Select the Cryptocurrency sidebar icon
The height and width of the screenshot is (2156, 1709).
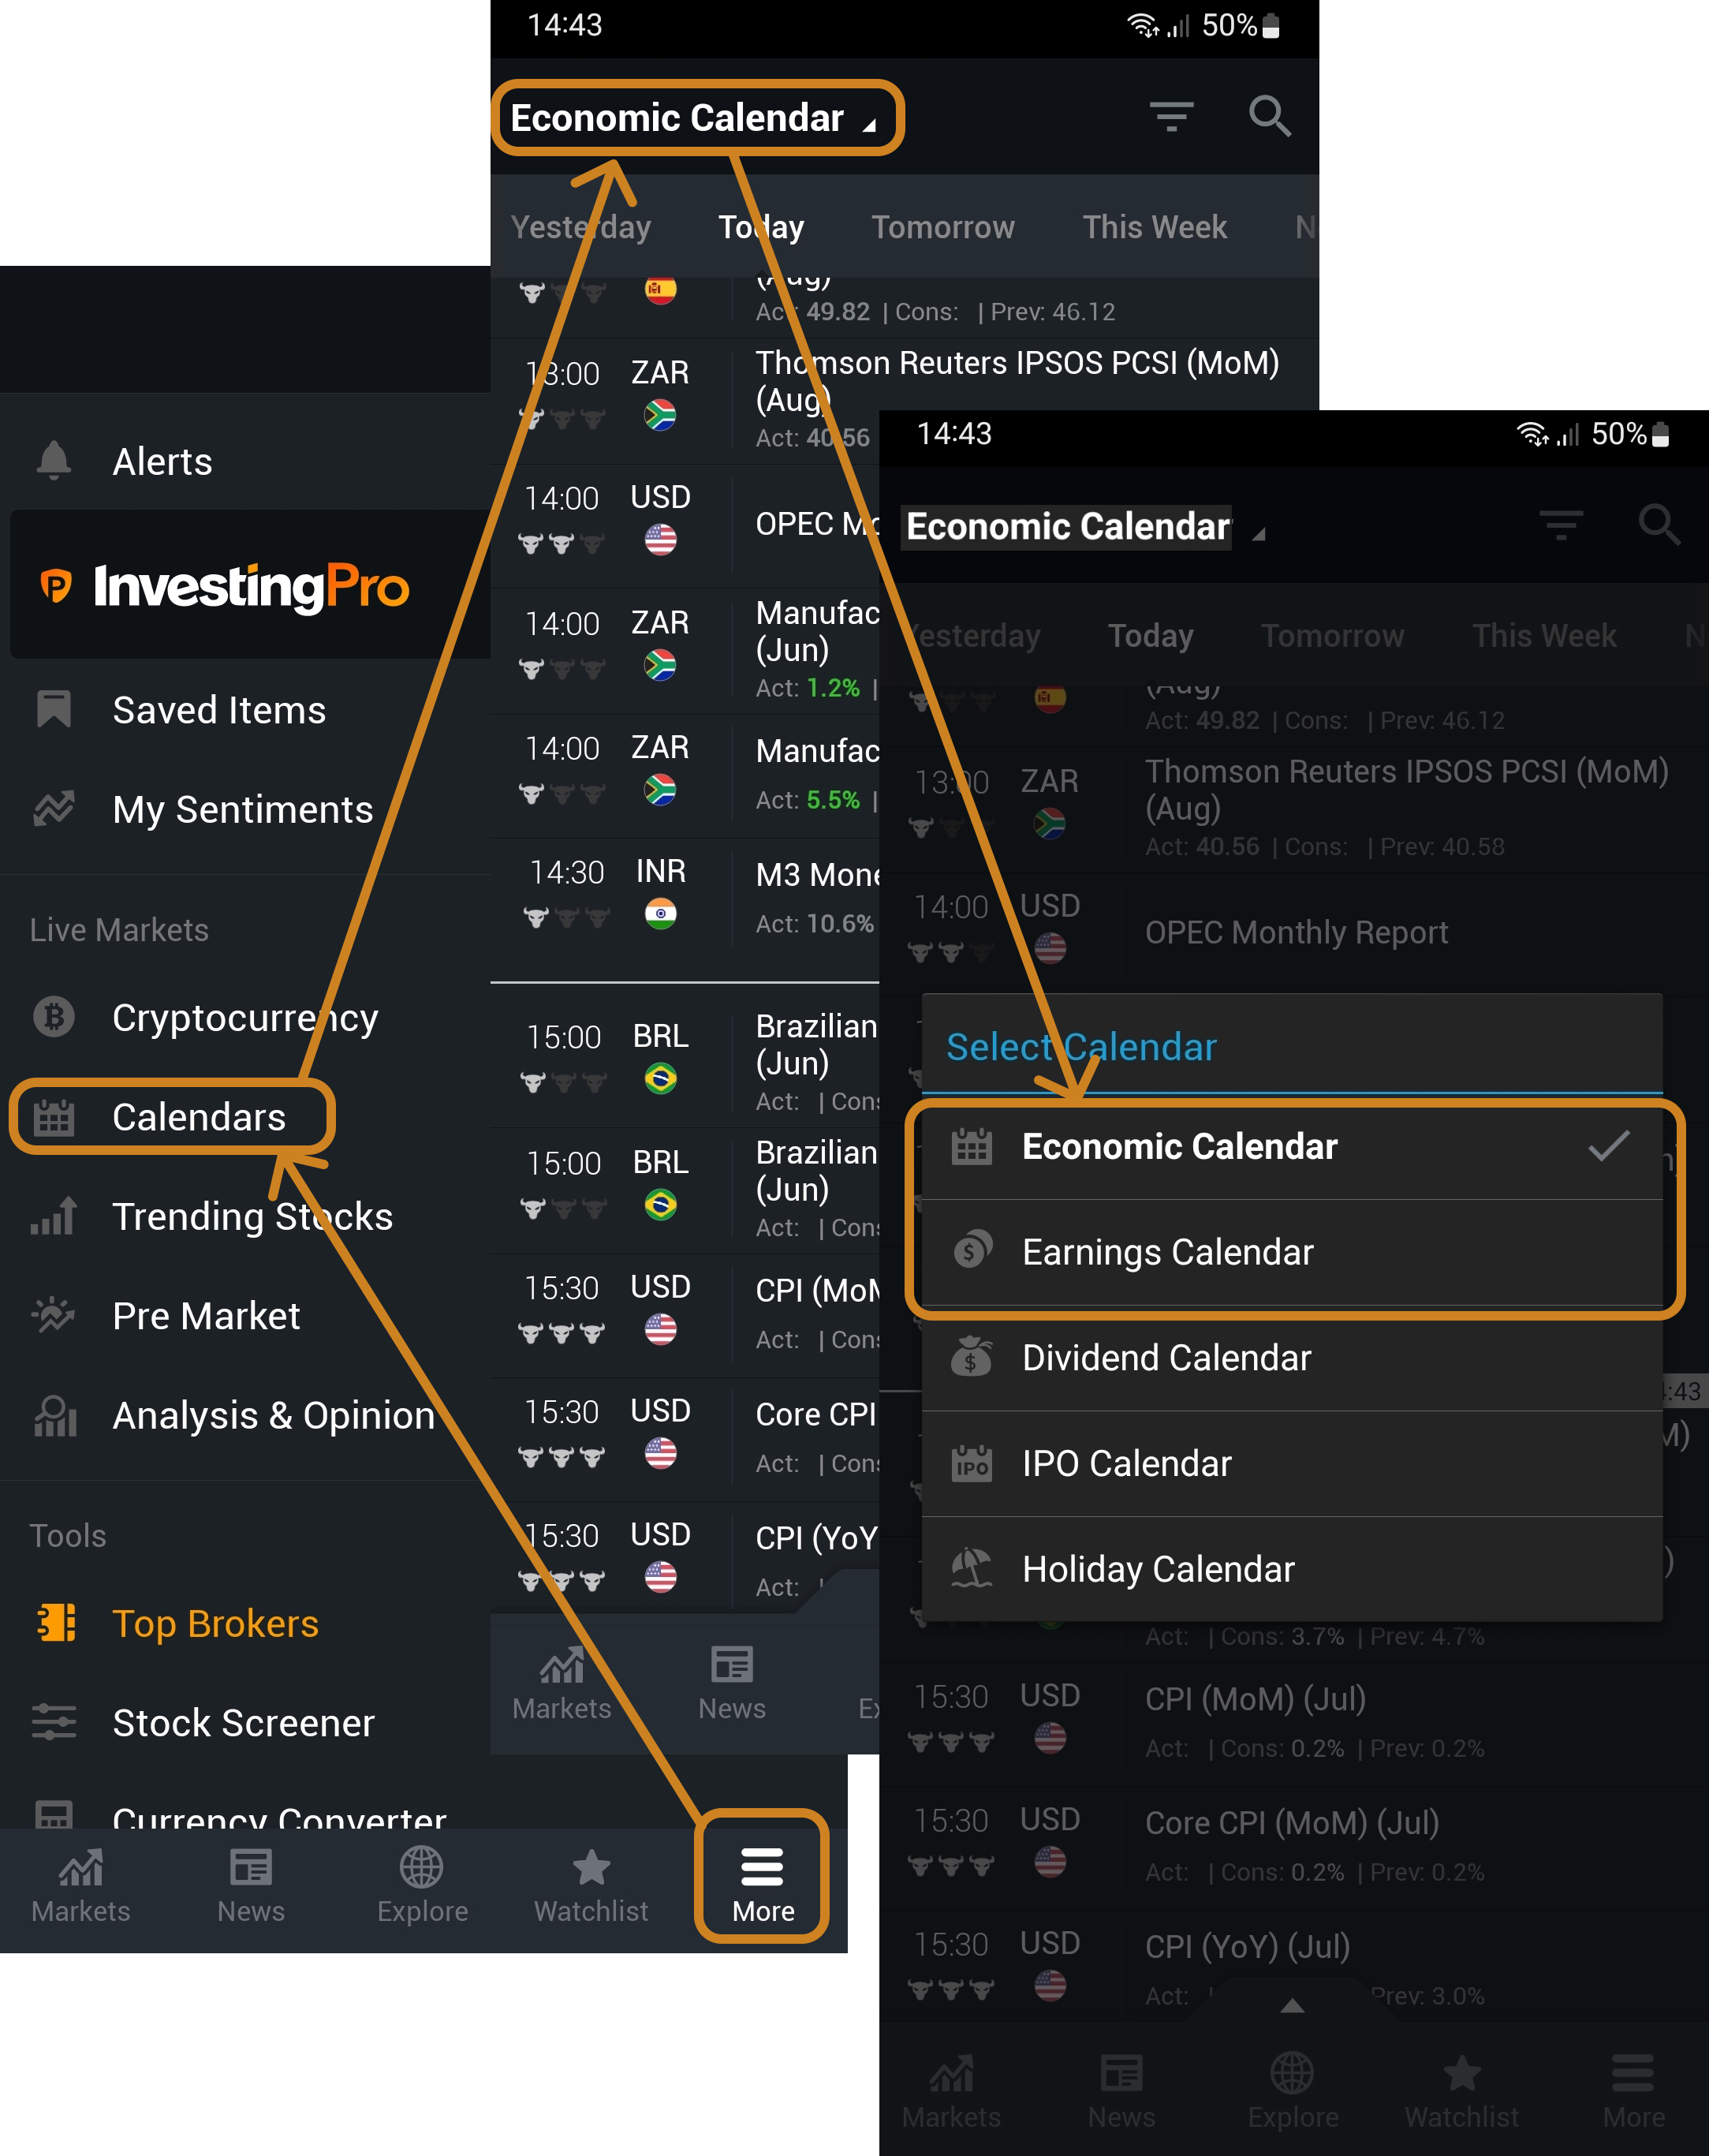click(54, 1017)
